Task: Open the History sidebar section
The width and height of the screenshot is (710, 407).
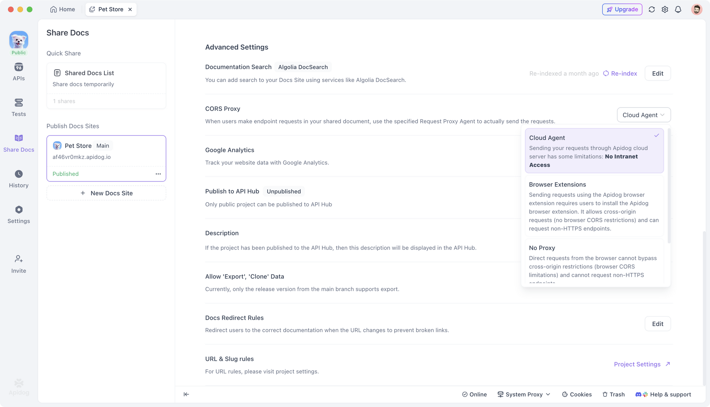Action: pyautogui.click(x=18, y=179)
